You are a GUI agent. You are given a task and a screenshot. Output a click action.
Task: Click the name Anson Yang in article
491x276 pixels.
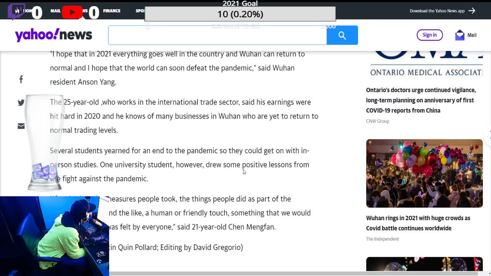[x=97, y=82]
